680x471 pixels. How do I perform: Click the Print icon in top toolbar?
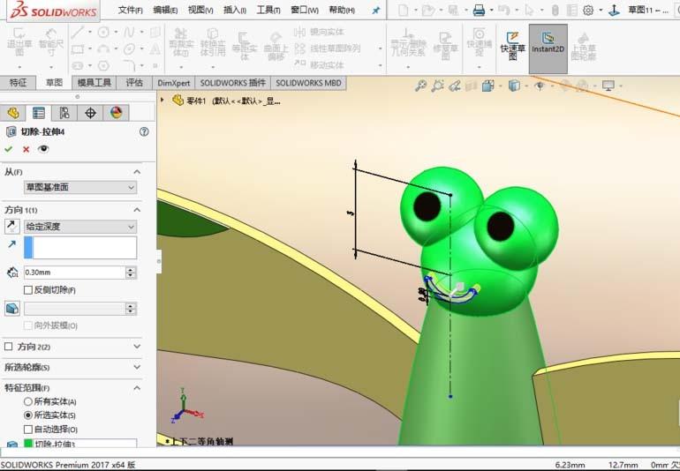(x=479, y=10)
